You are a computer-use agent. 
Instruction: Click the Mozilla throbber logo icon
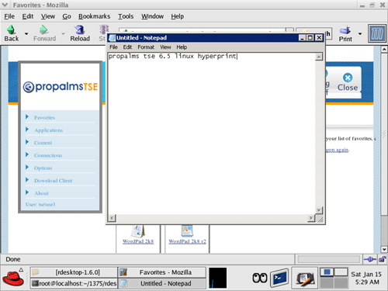click(377, 33)
